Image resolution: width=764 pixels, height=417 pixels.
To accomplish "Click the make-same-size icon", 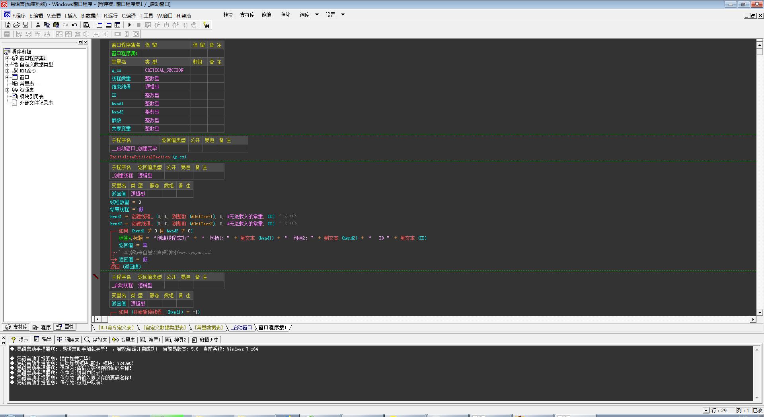I will click(x=136, y=34).
